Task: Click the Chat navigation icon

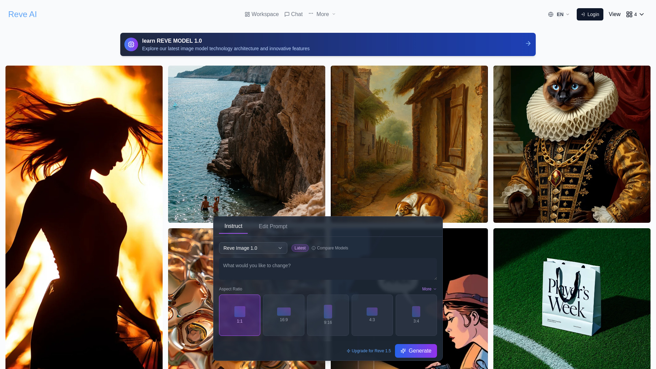Action: click(287, 14)
